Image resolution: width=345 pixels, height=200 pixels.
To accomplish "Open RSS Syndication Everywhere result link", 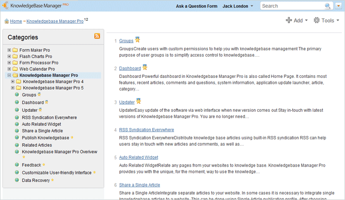I will tap(146, 130).
